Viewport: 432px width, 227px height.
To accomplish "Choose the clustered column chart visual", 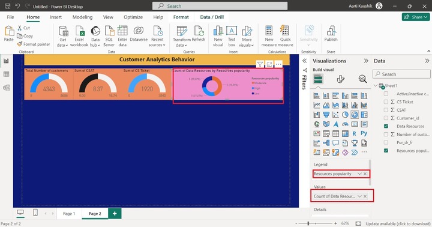I will coord(345,95).
